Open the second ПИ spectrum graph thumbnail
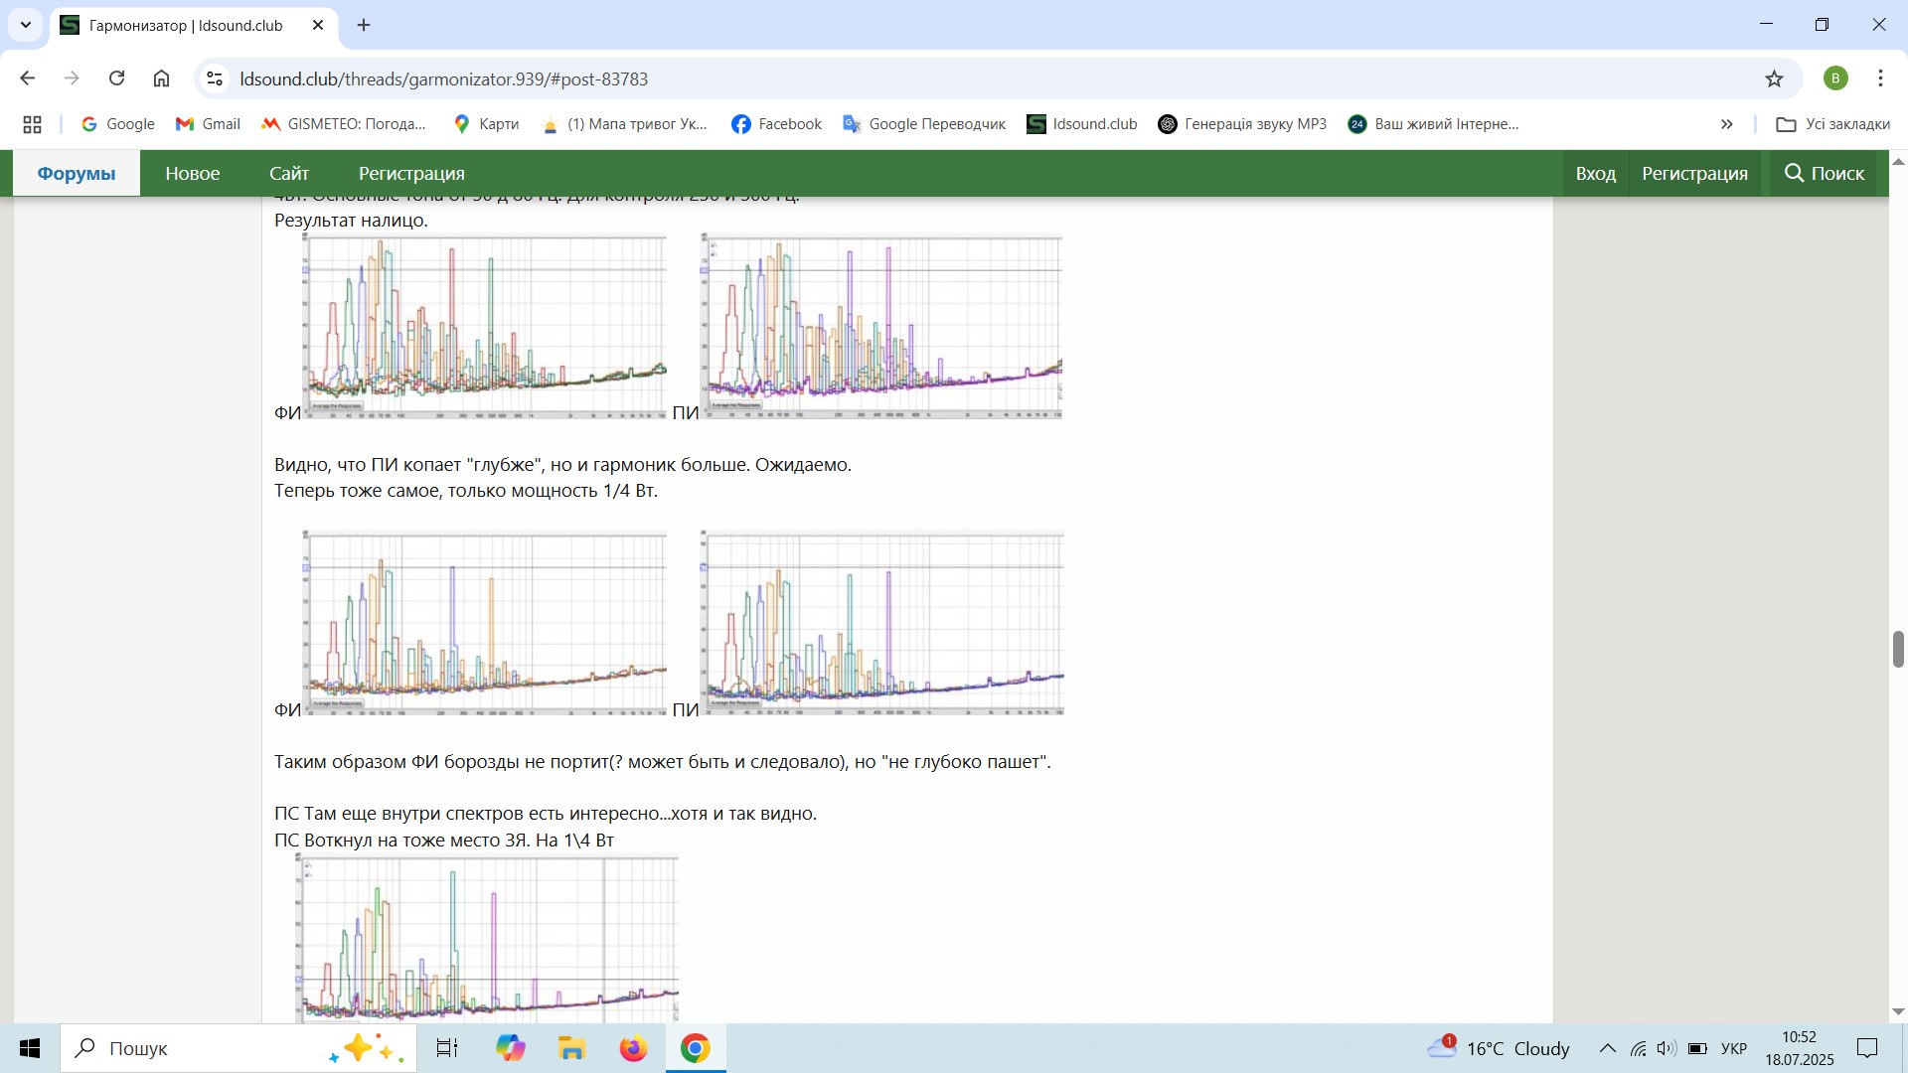Viewport: 1908px width, 1073px height. point(882,622)
